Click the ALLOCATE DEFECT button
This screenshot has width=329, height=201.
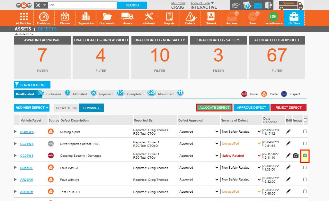pos(214,107)
